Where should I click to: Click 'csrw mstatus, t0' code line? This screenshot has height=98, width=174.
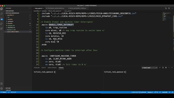tap(54, 36)
